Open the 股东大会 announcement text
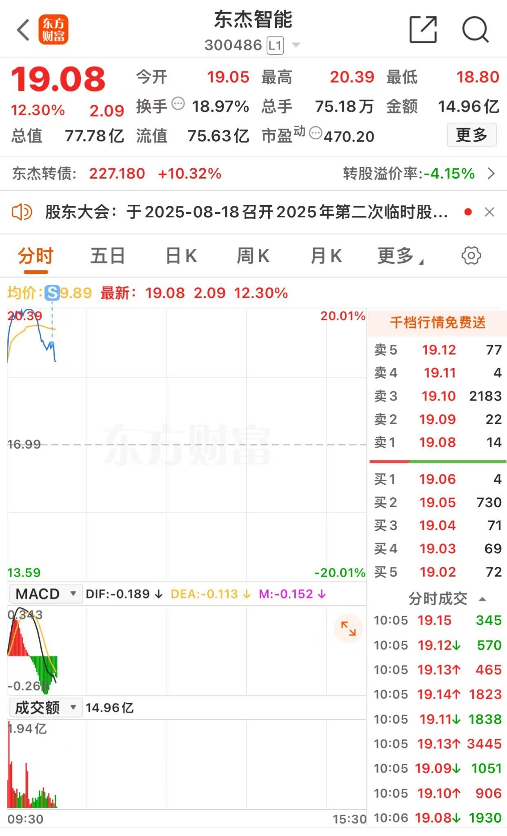 [x=247, y=212]
